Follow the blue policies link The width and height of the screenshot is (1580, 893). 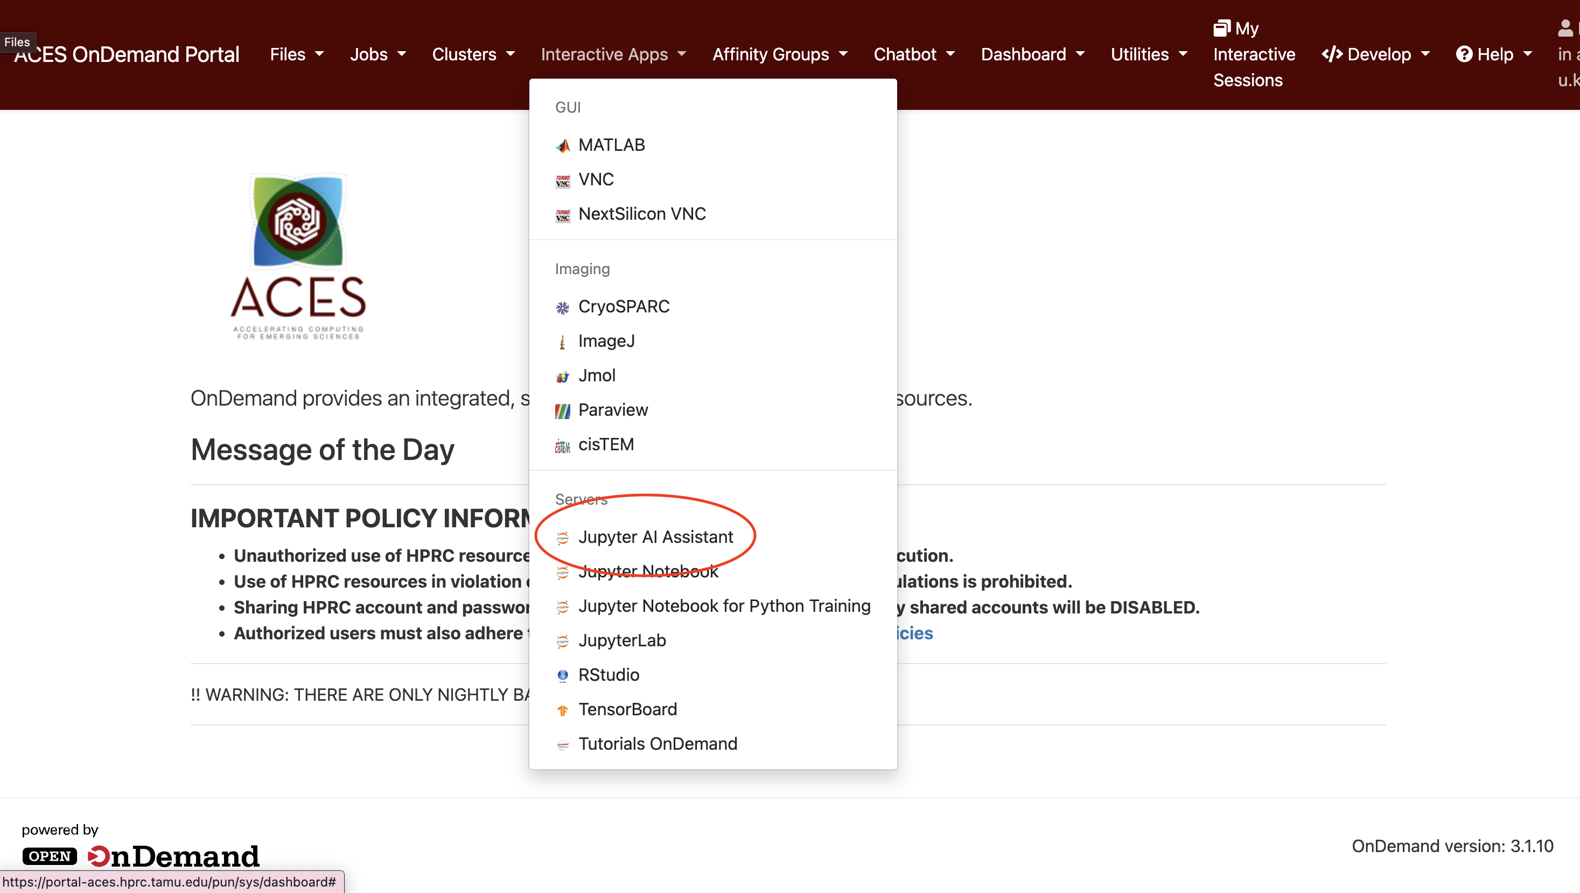pyautogui.click(x=914, y=633)
